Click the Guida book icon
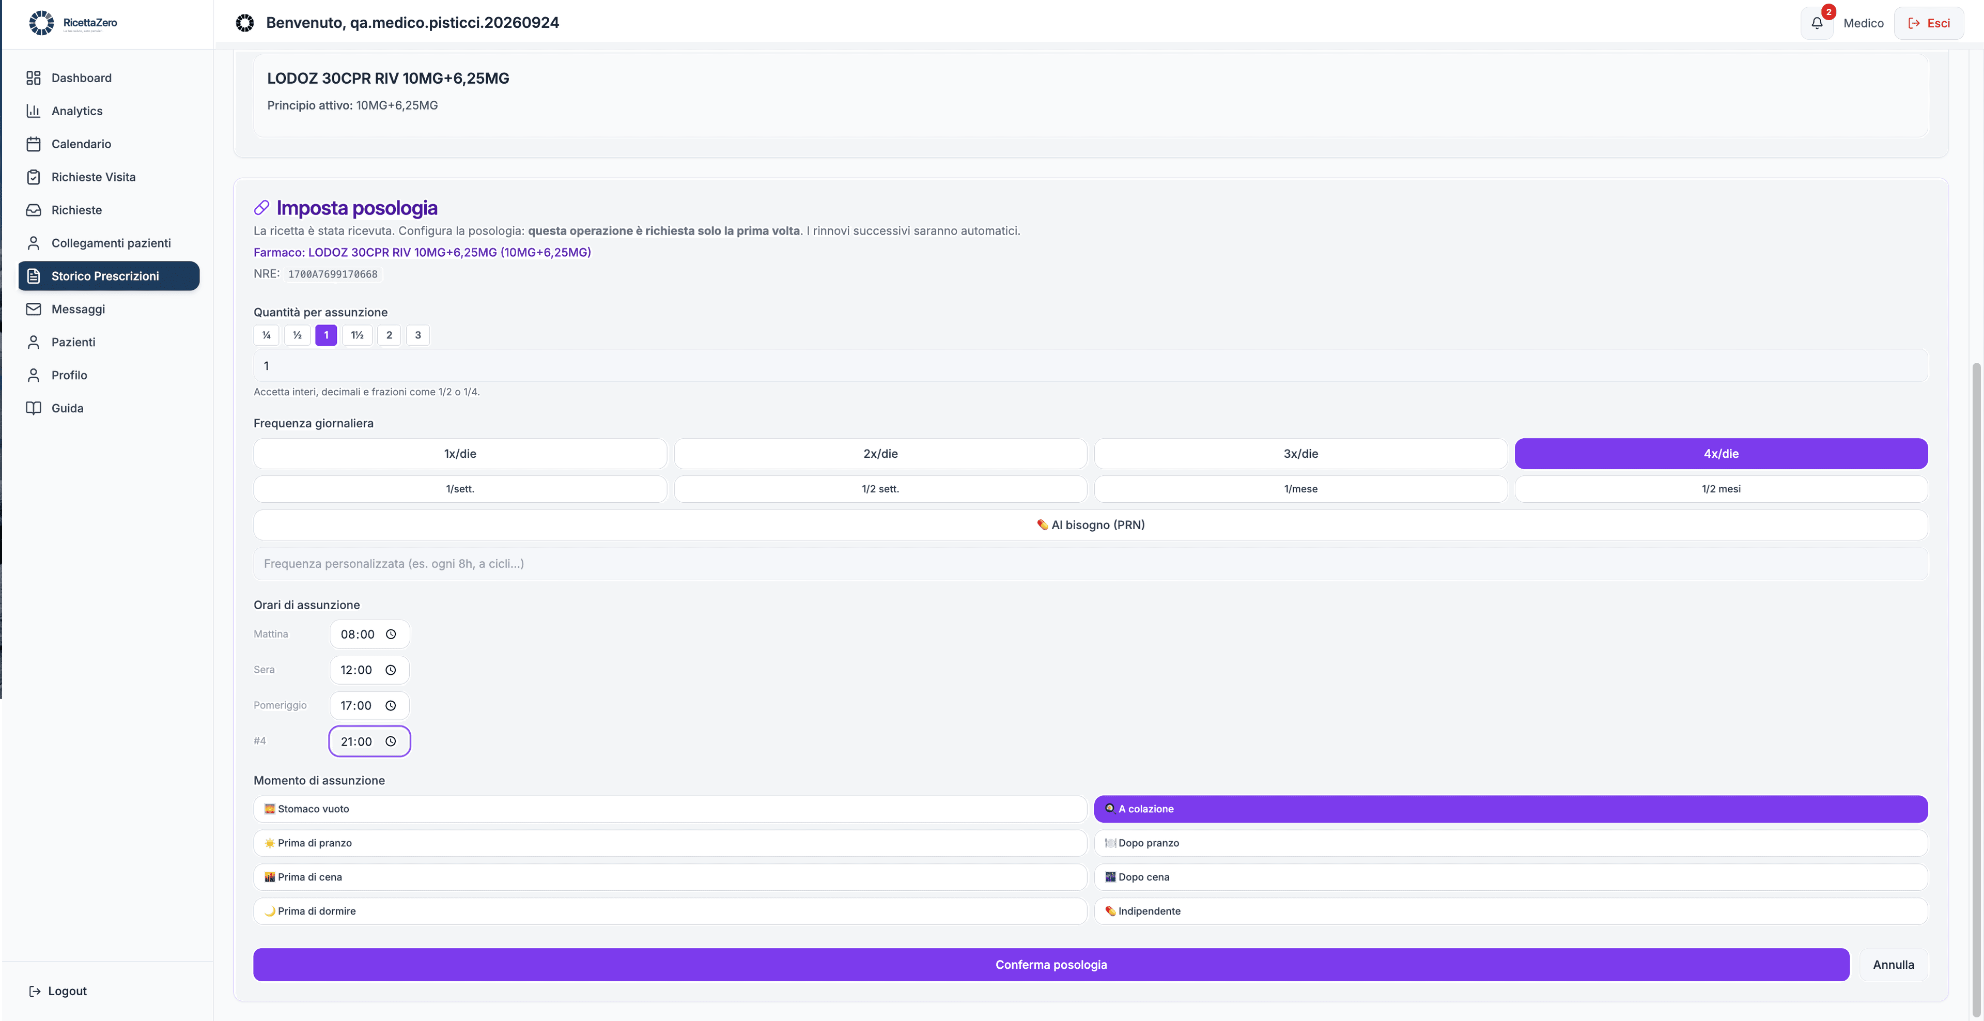 [x=33, y=408]
